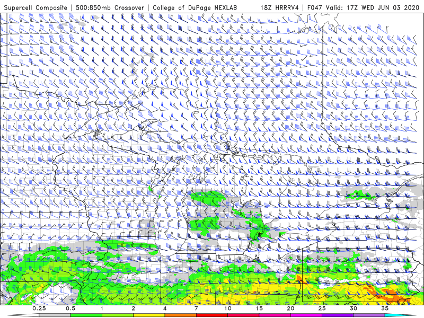Click 'College of DuPage NEXLAB' header text
Screen dimensions: 424x318
pos(195,8)
